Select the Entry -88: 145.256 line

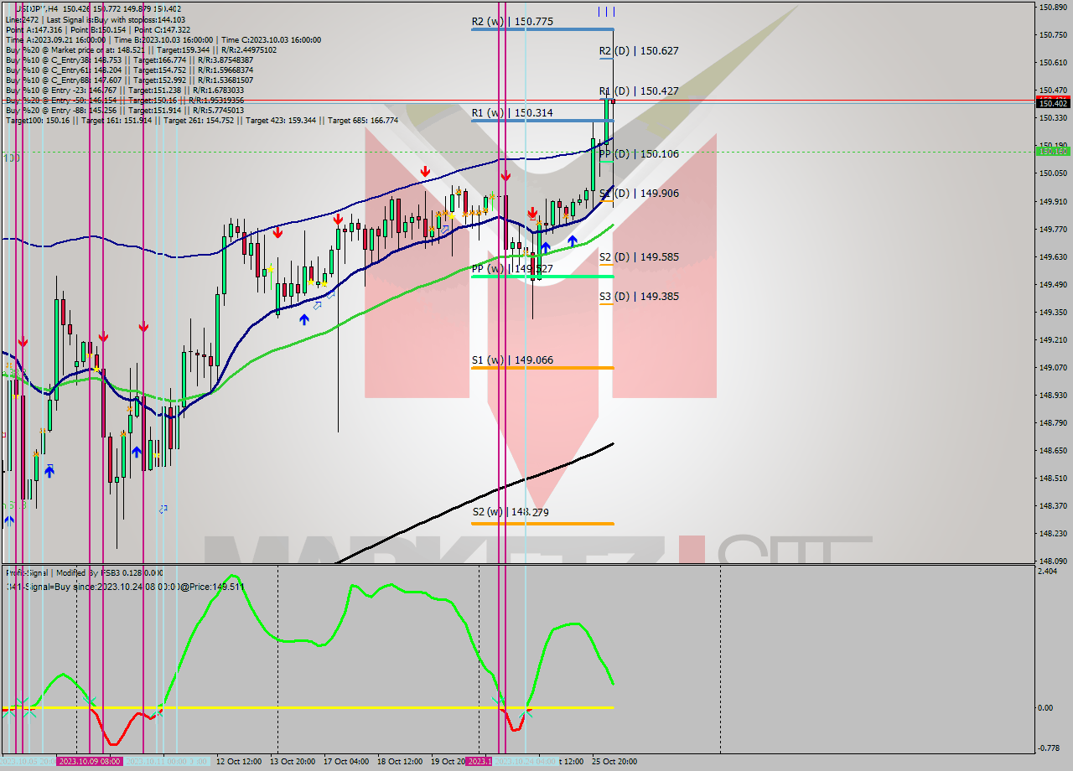124,110
